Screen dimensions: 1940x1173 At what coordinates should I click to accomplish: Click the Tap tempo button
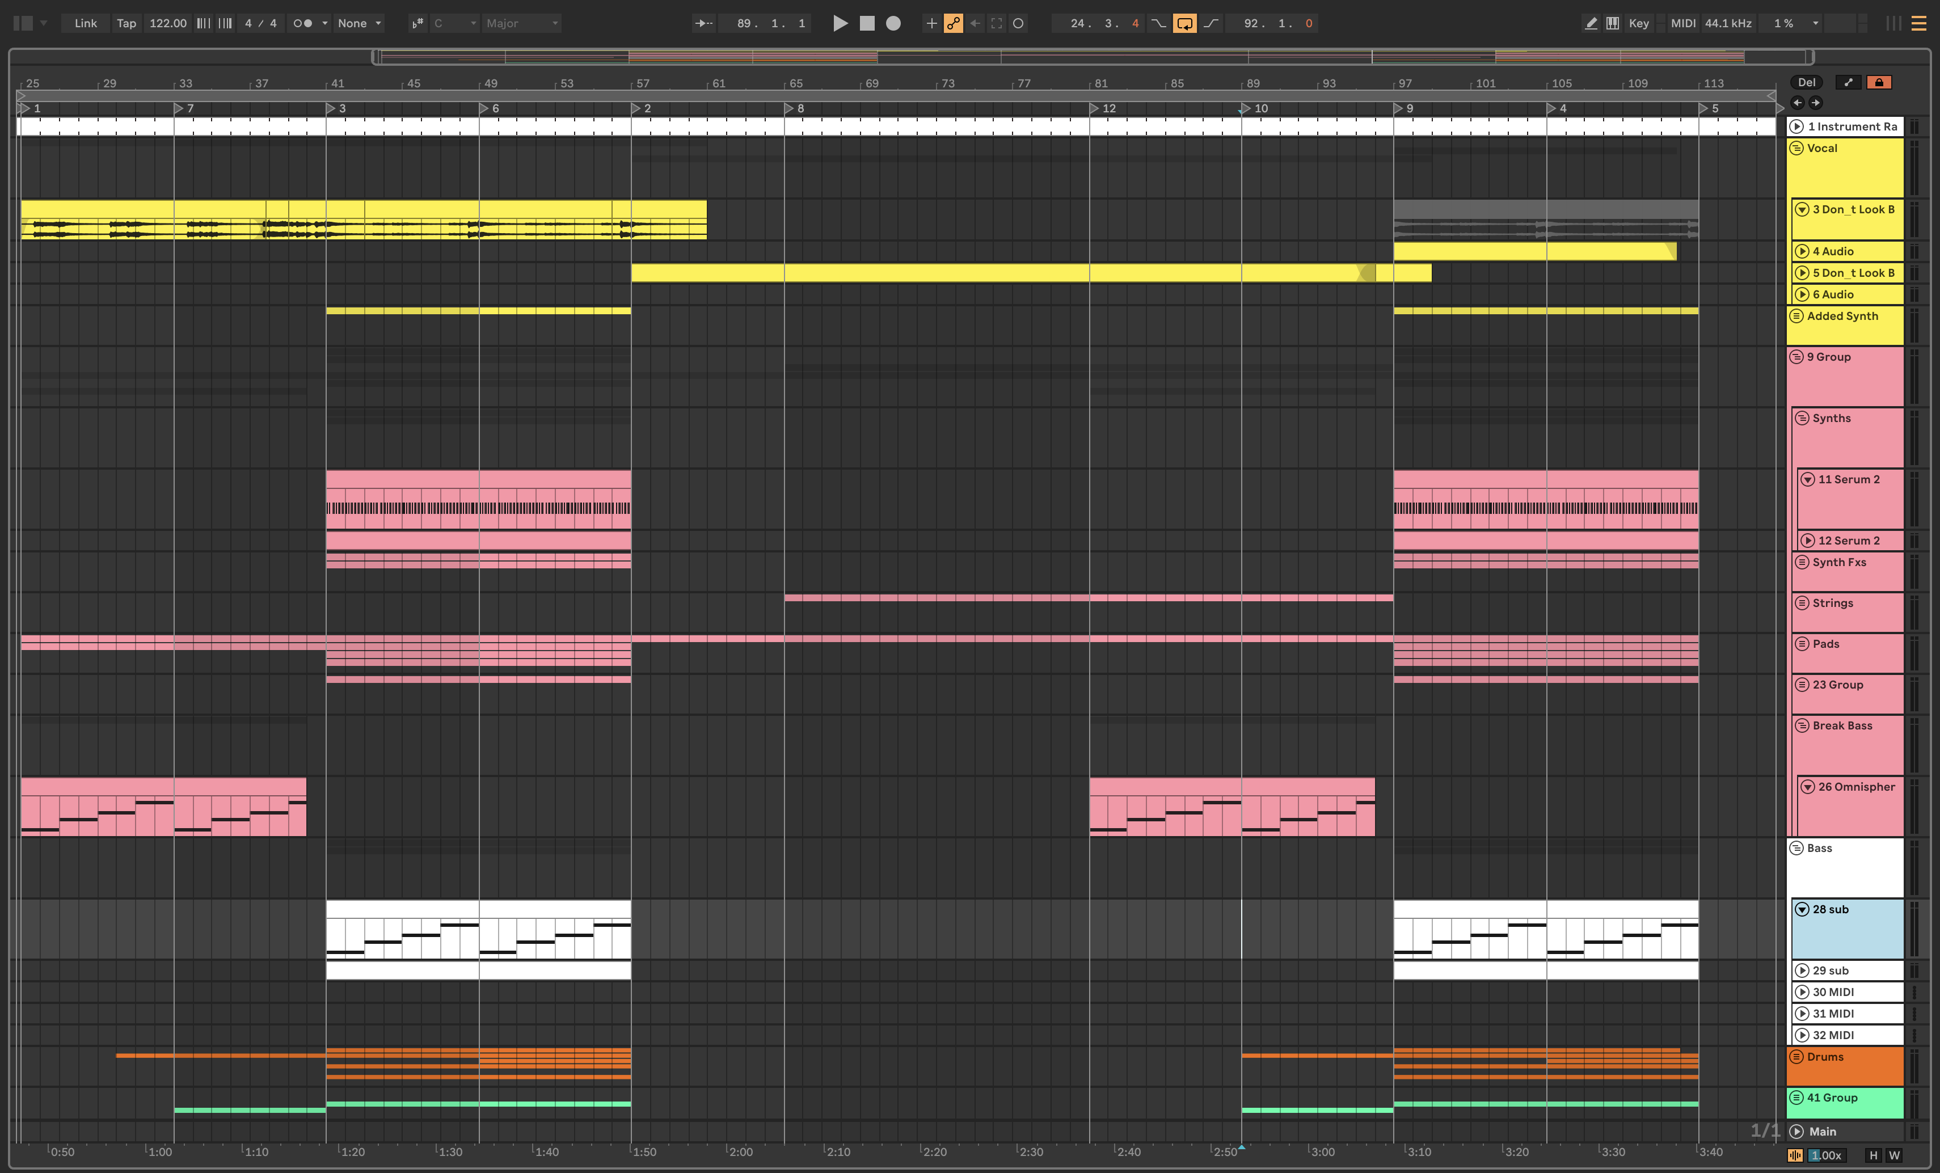[x=126, y=24]
